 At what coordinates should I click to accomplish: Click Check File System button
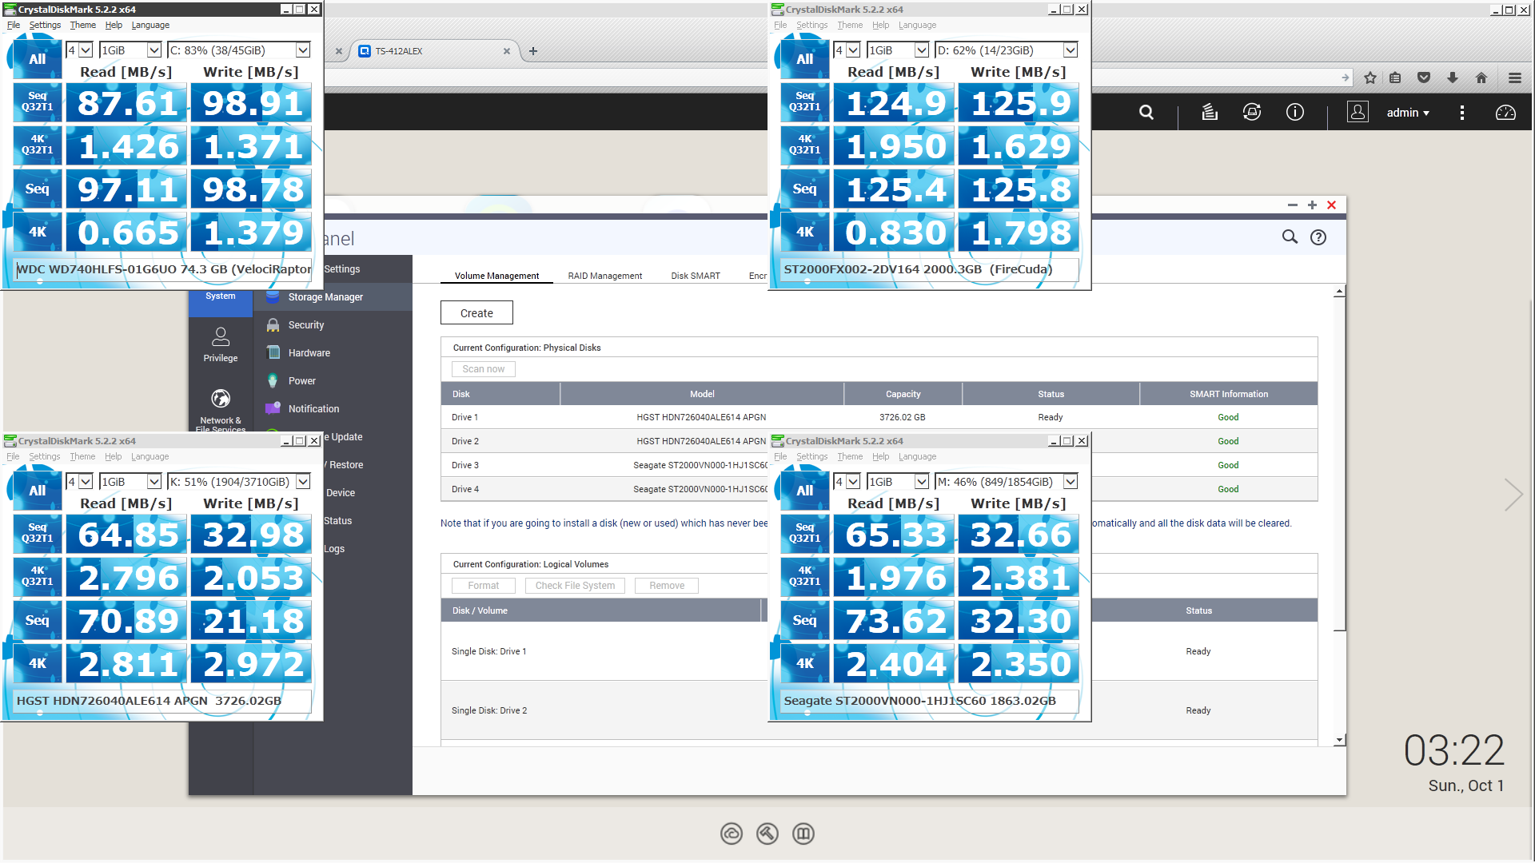tap(575, 586)
